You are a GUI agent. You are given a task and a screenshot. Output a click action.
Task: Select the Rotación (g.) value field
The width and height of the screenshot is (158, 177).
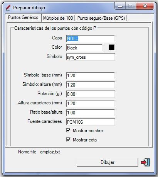pyautogui.click(x=90, y=94)
